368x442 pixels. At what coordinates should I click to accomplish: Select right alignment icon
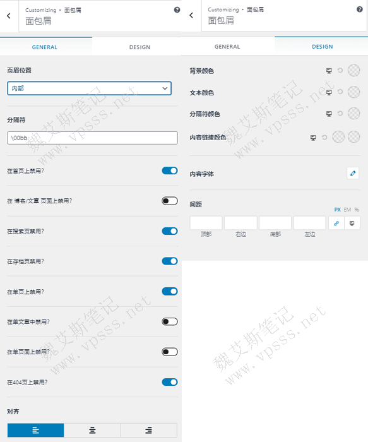tap(148, 430)
